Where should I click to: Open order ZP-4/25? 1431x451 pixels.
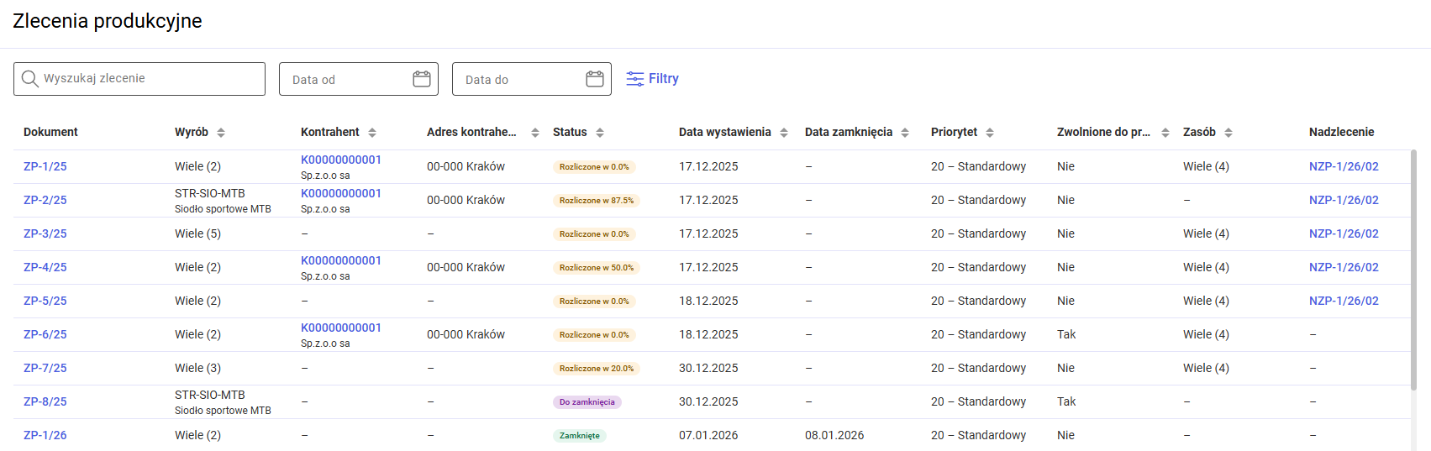click(45, 267)
